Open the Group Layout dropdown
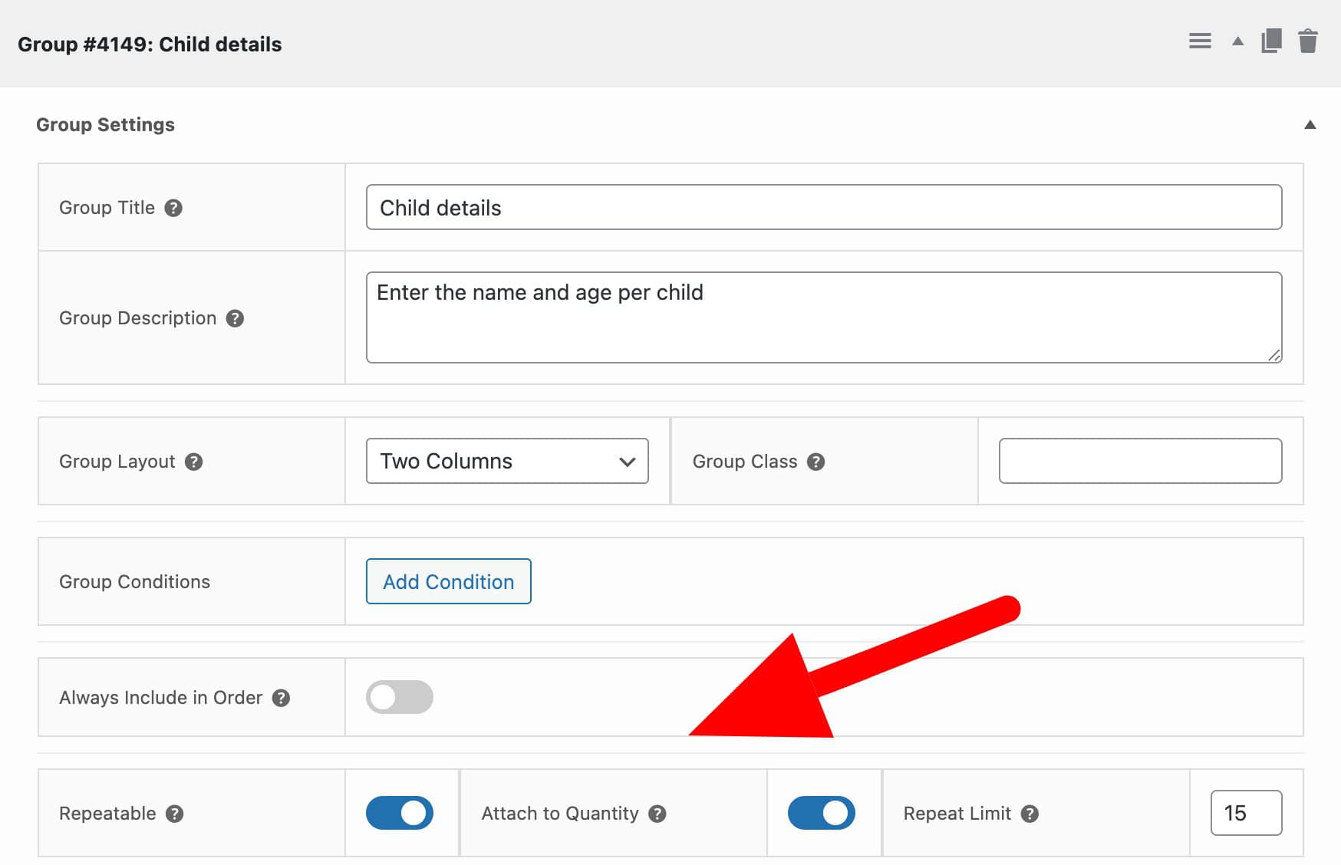The width and height of the screenshot is (1341, 865). click(507, 461)
